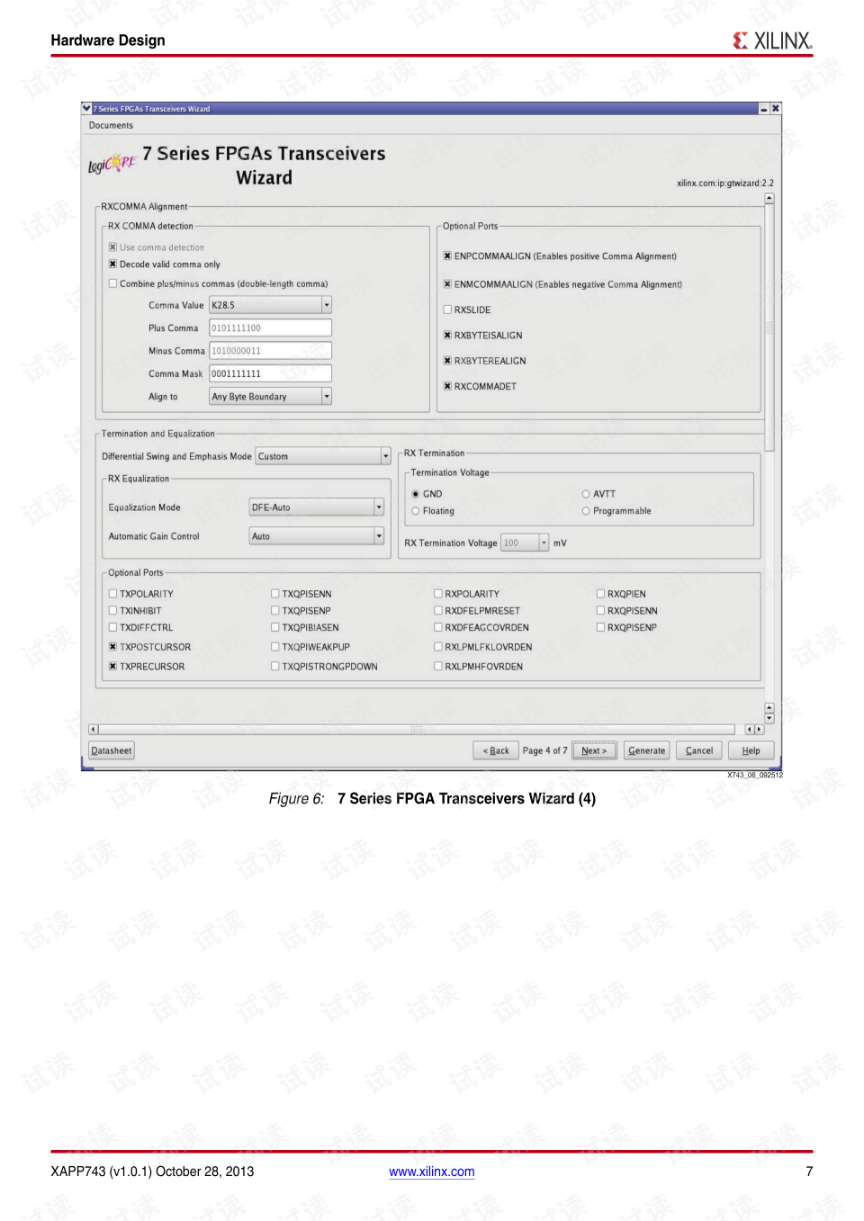864x1221 pixels.
Task: Click the horizontal scrollbar left arrow
Action: 94,730
